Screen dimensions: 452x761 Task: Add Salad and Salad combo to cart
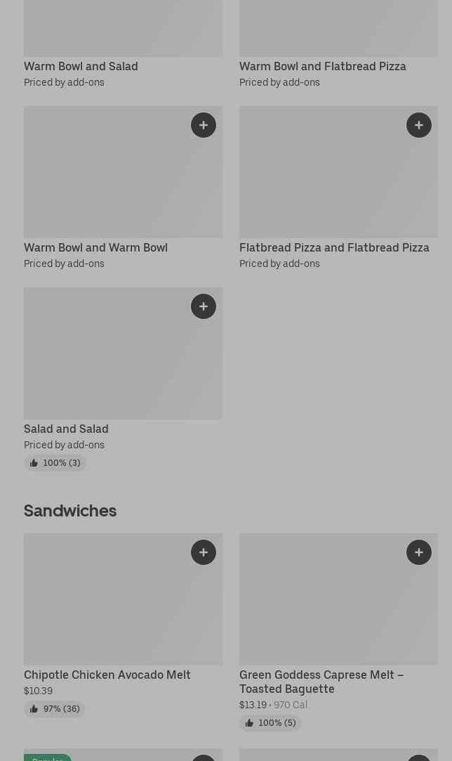pyautogui.click(x=203, y=306)
